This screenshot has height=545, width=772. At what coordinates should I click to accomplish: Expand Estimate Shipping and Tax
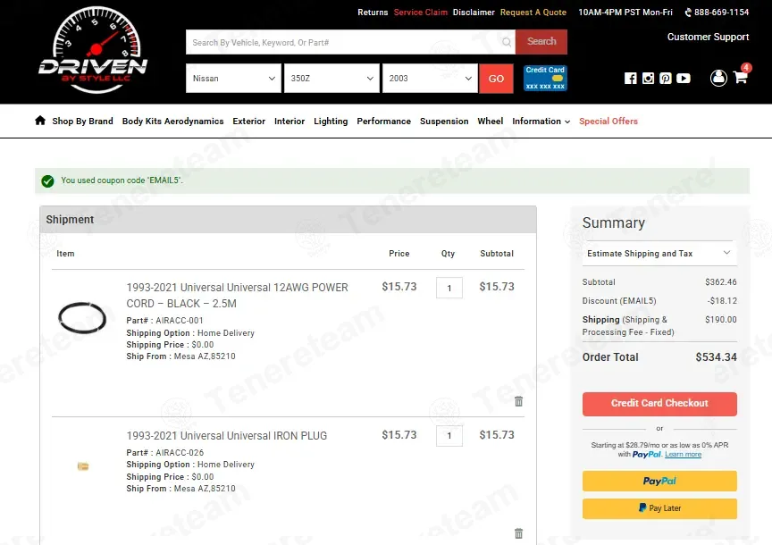point(659,254)
